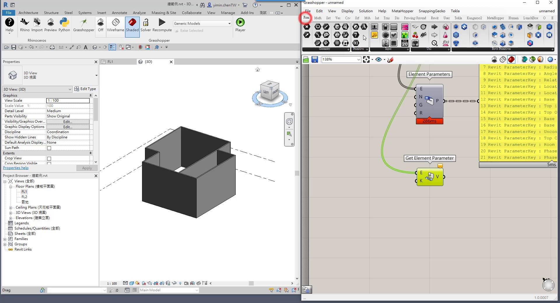
Task: Collapse the Extents section in Properties
Action: click(90, 153)
